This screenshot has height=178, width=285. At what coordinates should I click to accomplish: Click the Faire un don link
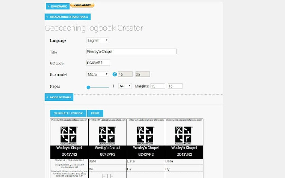click(x=83, y=5)
